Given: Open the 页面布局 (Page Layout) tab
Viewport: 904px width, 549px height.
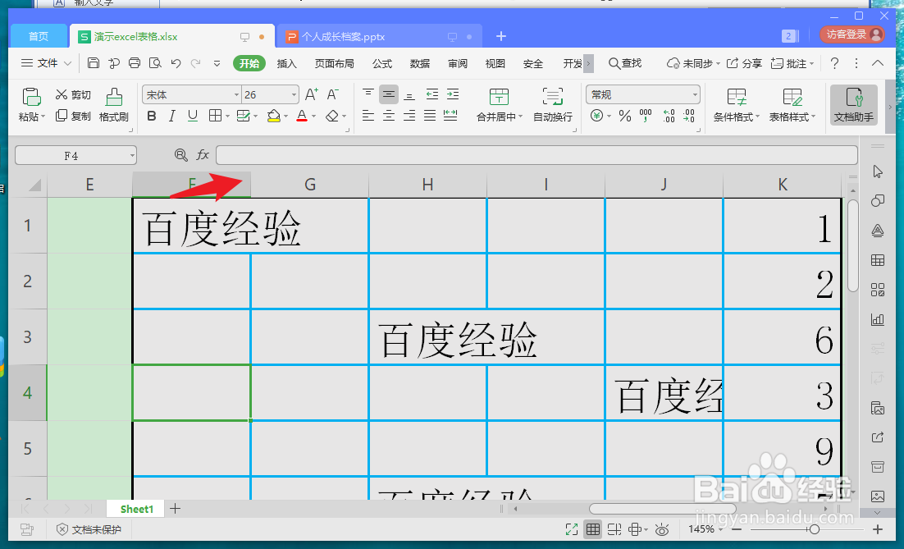Looking at the screenshot, I should [335, 63].
